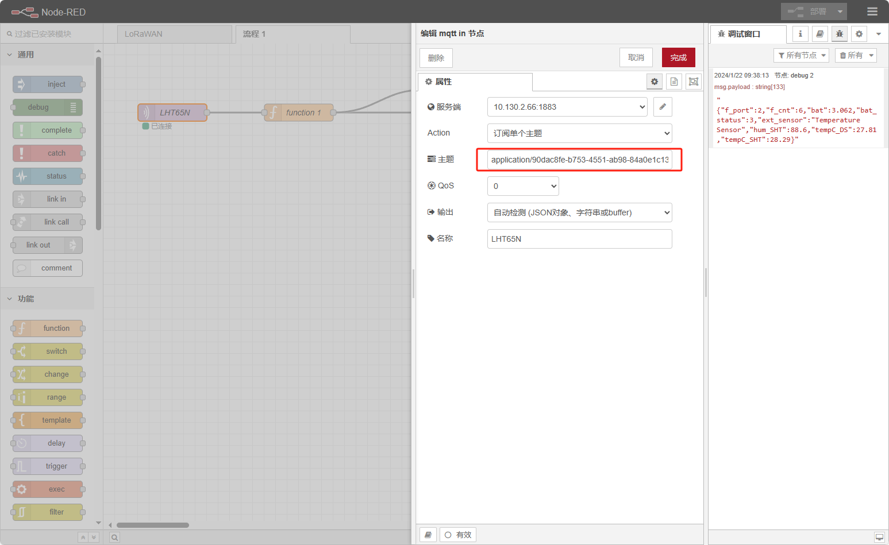Click the 取消 cancel button
Viewport: 889px width, 545px height.
click(636, 57)
